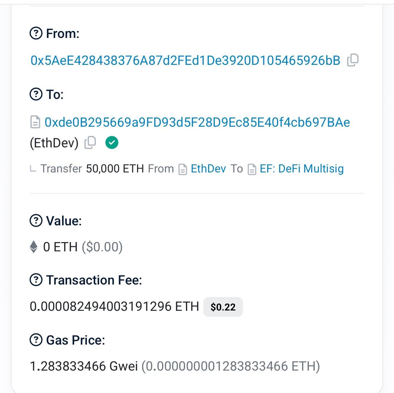394x393 pixels.
Task: Click the help icon next to From
Action: [x=36, y=33]
